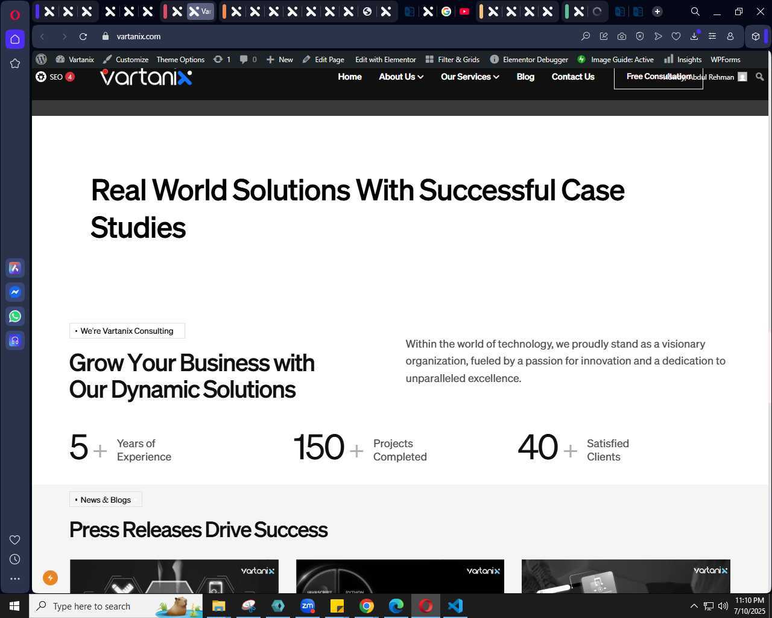Switch to the Google browser tab

click(x=446, y=11)
